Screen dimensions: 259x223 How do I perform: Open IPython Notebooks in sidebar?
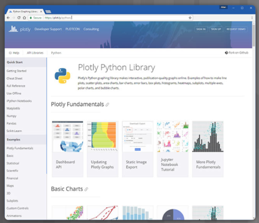pos(19,101)
